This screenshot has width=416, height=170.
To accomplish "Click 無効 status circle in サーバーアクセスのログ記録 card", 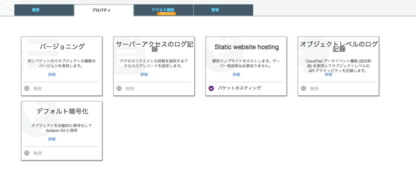I will click(119, 88).
